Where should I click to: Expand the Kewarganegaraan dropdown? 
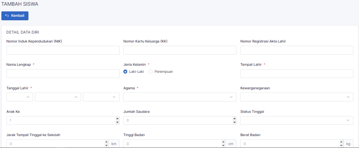[297, 97]
